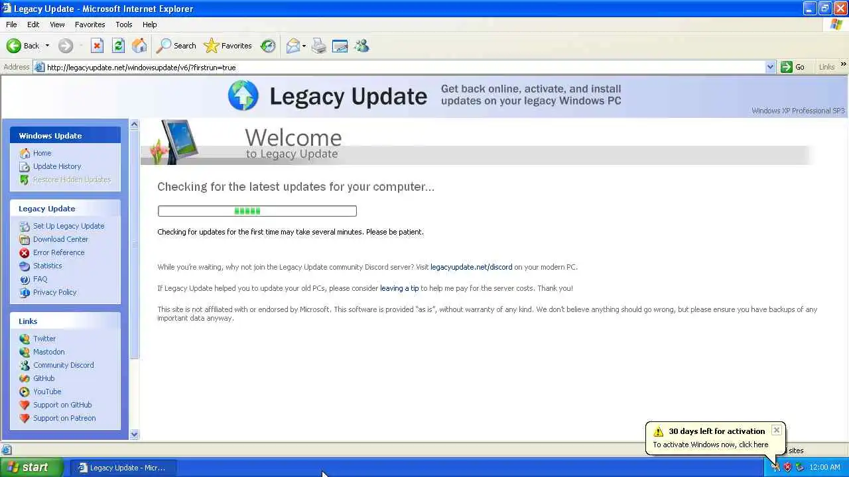Go to the IE Home page icon

pyautogui.click(x=139, y=46)
